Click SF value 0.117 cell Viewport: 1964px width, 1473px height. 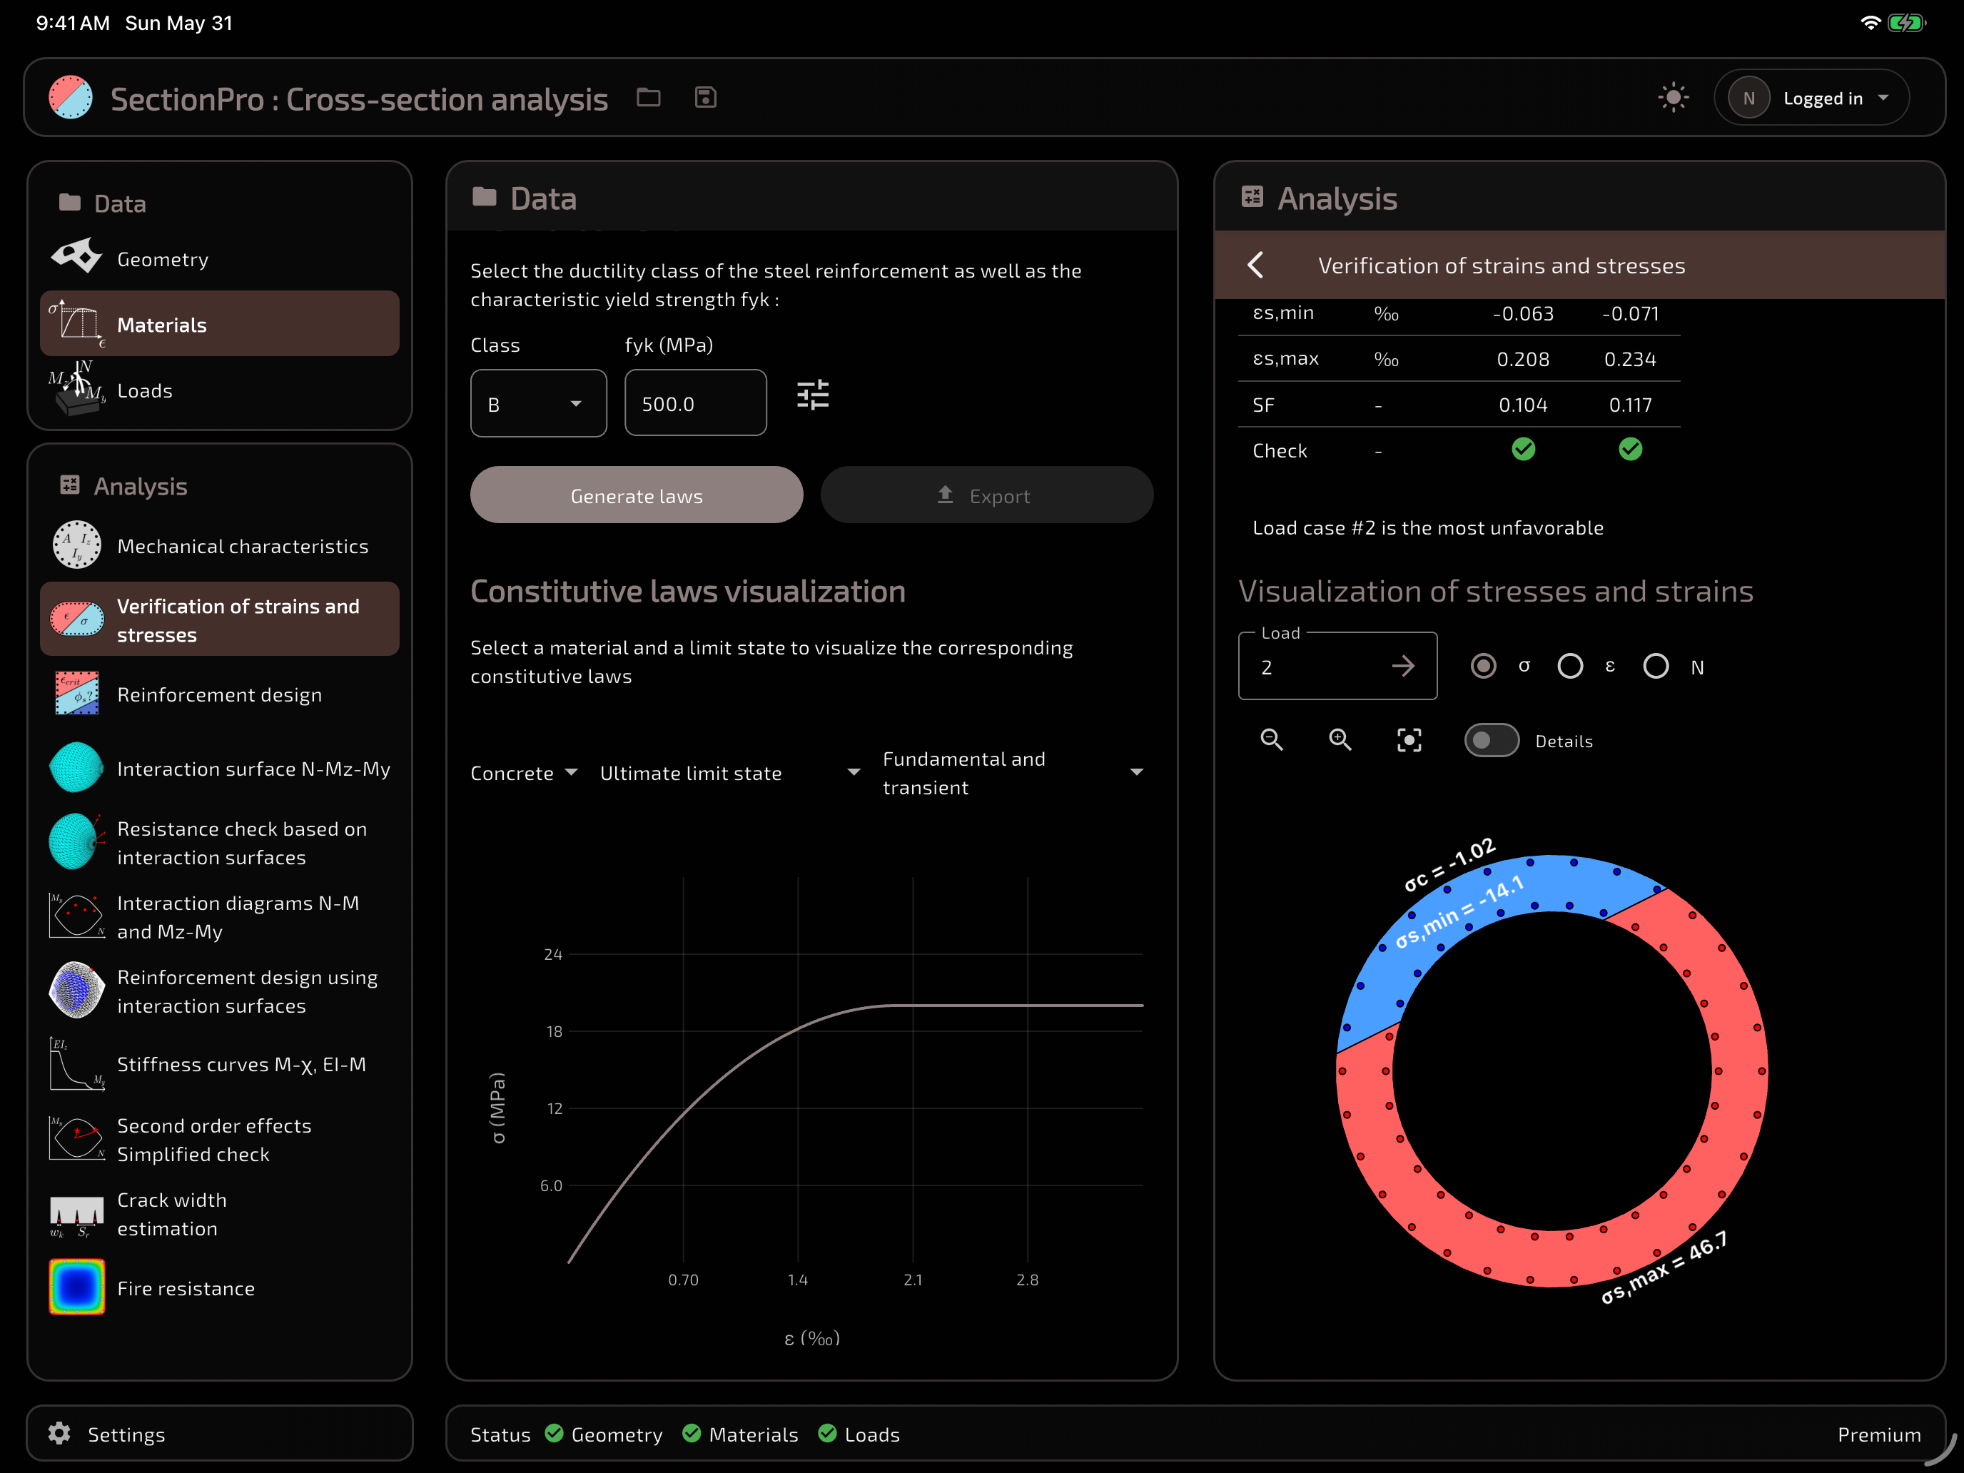(1630, 405)
